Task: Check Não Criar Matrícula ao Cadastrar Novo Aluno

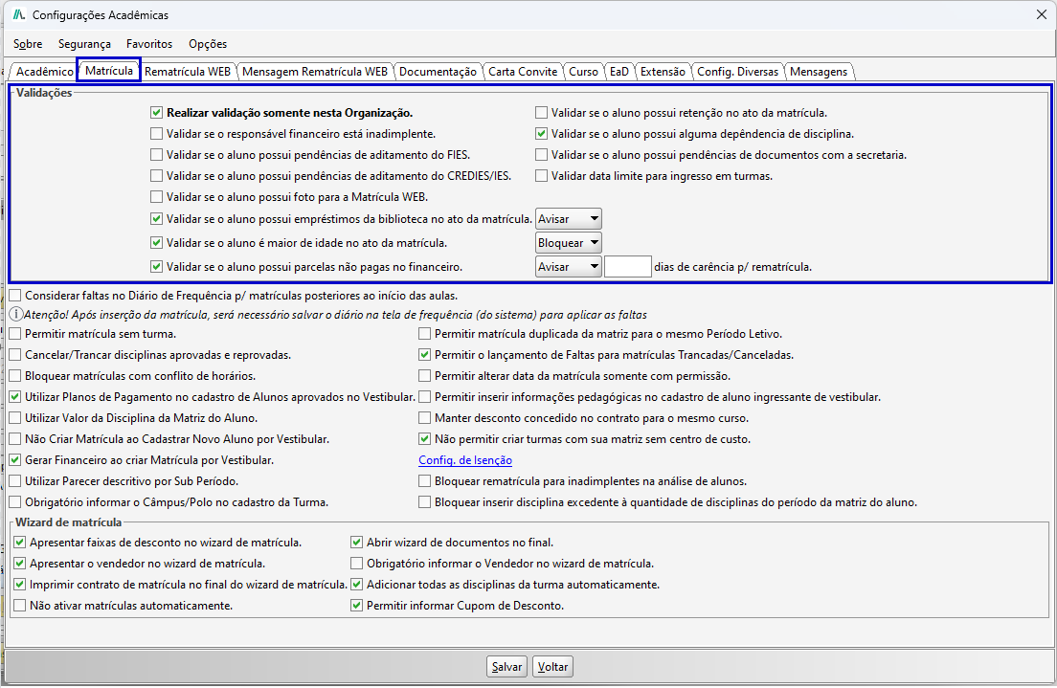Action: point(14,438)
